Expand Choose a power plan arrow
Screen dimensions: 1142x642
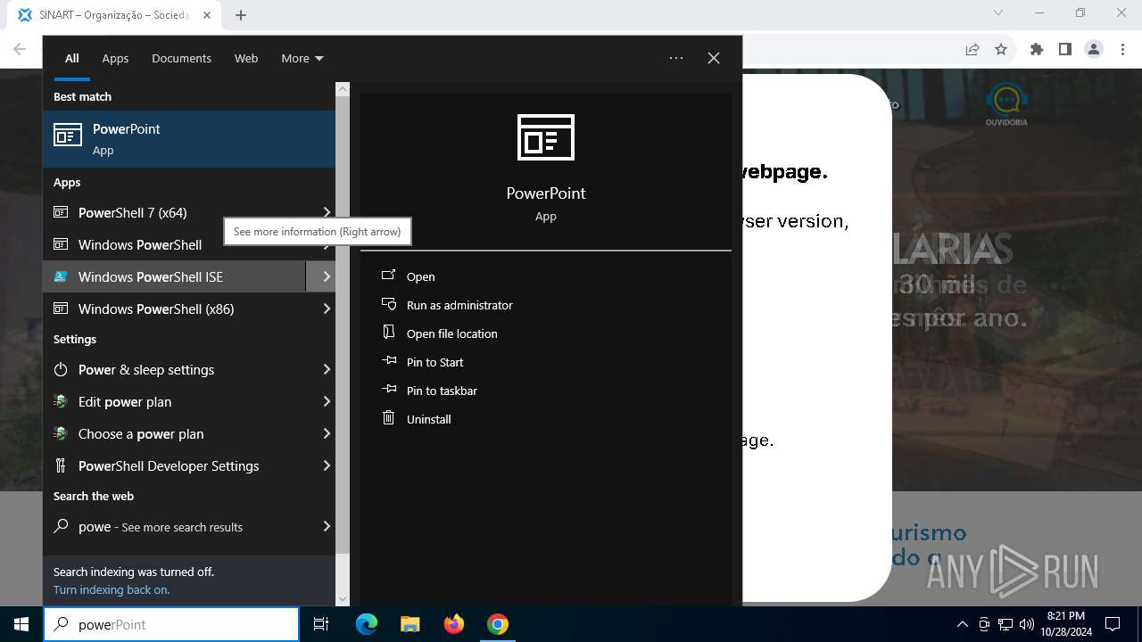[327, 433]
